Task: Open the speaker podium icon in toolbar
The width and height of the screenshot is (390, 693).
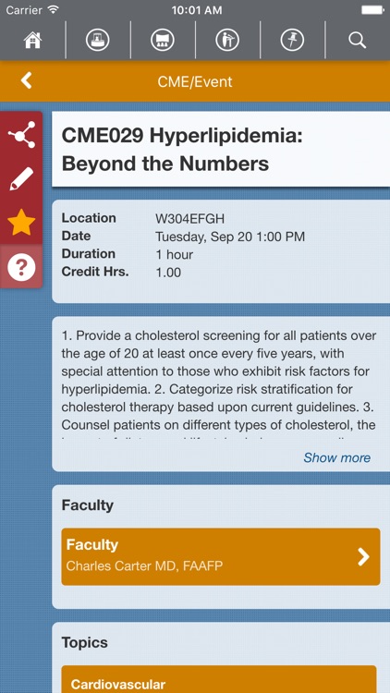Action: click(x=97, y=41)
